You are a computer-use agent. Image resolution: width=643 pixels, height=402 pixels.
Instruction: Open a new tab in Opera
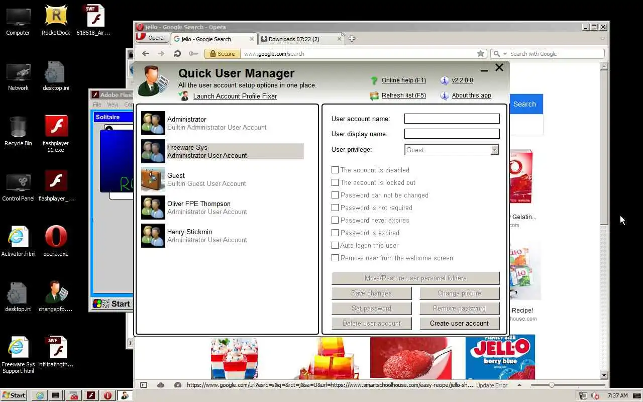pyautogui.click(x=352, y=39)
